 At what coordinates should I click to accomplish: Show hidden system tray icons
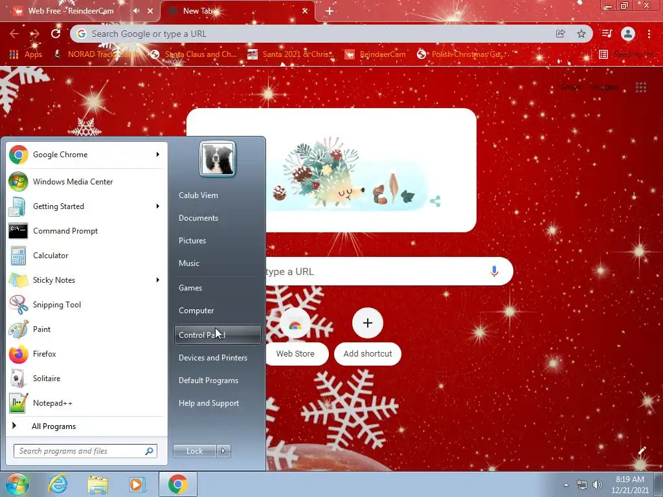point(566,485)
